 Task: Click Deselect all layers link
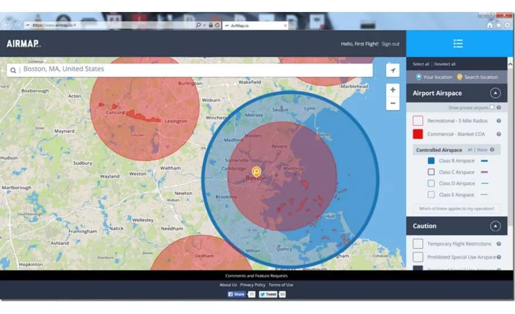445,65
